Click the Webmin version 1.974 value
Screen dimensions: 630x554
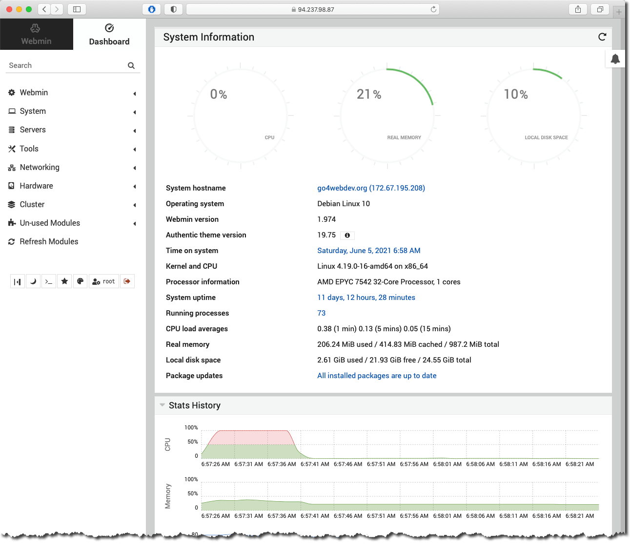pyautogui.click(x=326, y=219)
